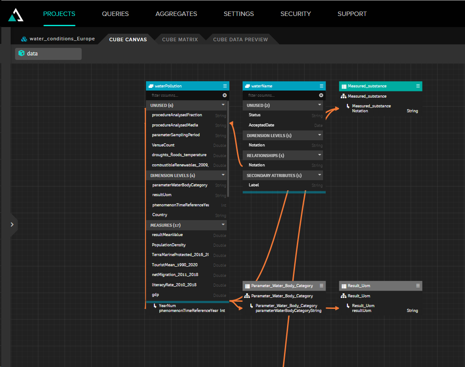Open waterPollution table hamburger menu
Viewport: 465px width, 367px height.
225,86
